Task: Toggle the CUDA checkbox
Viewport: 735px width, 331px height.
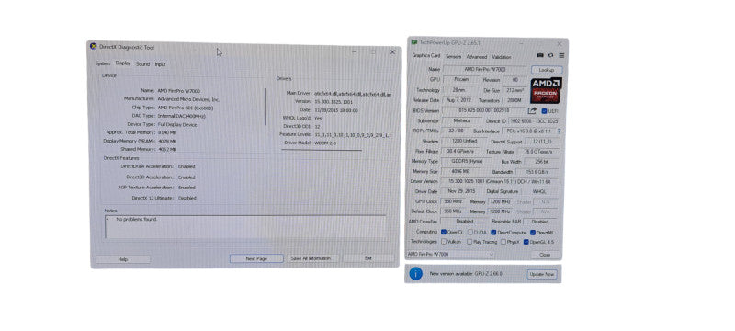Action: 469,232
